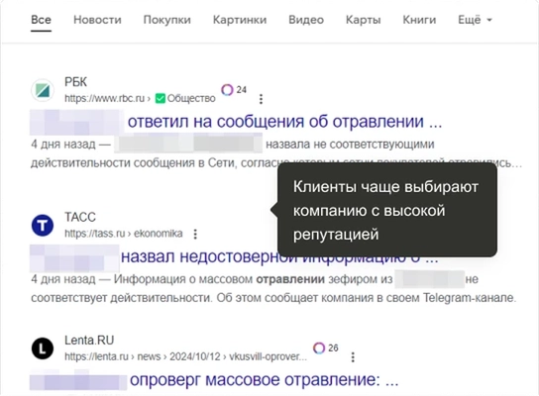539x396 pixels.
Task: Open the Картинки results tab
Action: click(240, 20)
